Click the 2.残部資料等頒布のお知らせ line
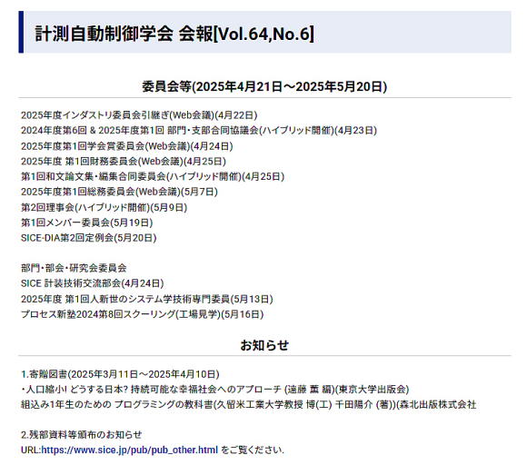This screenshot has height=465, width=527. coord(82,435)
